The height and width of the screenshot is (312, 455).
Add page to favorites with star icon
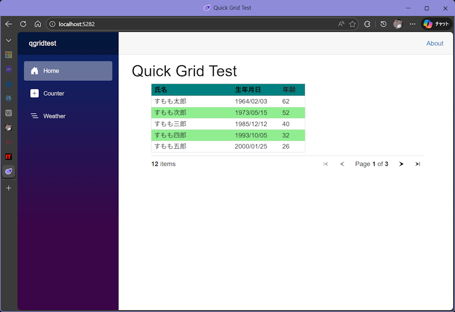352,24
